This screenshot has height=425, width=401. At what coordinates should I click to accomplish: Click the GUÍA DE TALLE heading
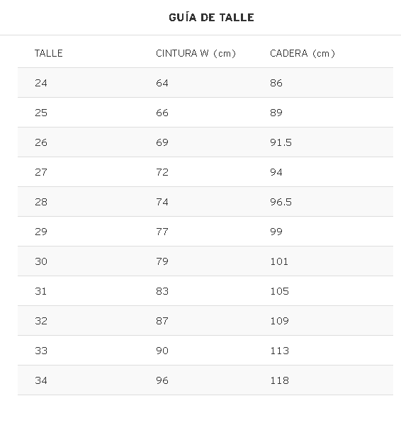coord(211,18)
